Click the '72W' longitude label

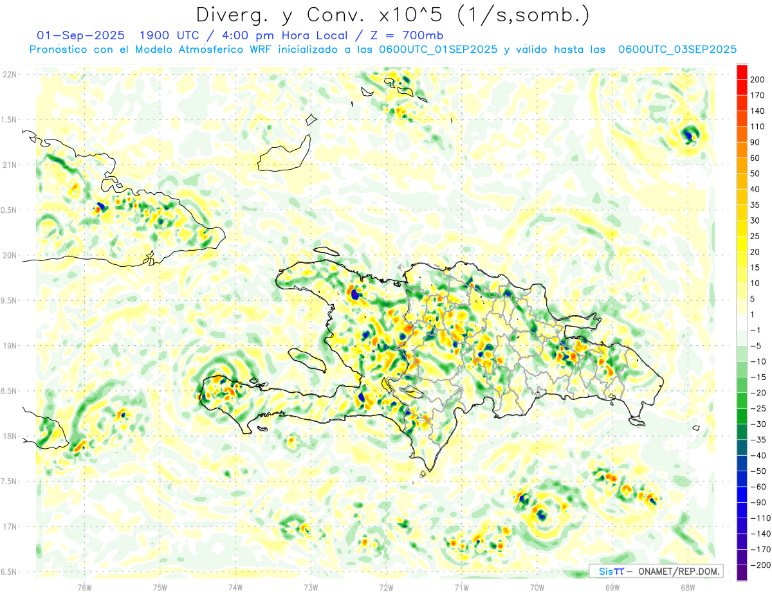386,587
